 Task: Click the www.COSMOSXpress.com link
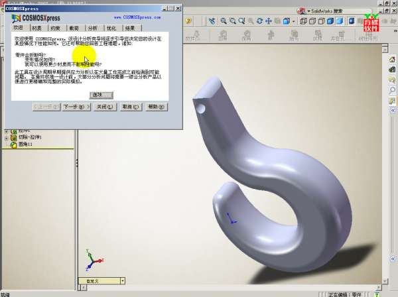pos(137,17)
